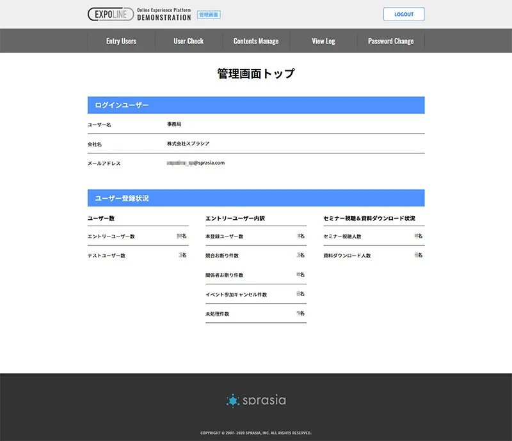
Task: Open the Entry Users menu
Action: (x=121, y=41)
